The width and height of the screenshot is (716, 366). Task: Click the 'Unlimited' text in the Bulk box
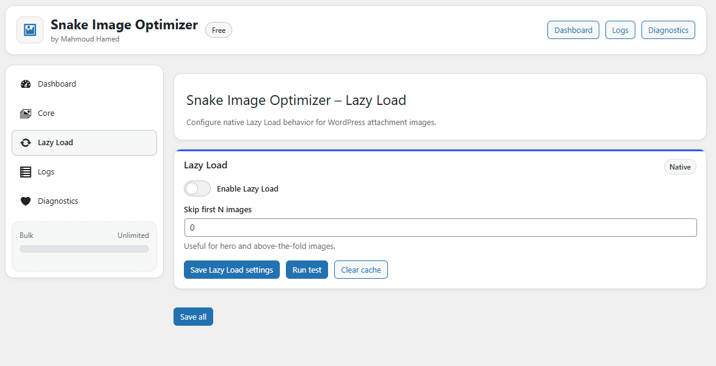133,235
